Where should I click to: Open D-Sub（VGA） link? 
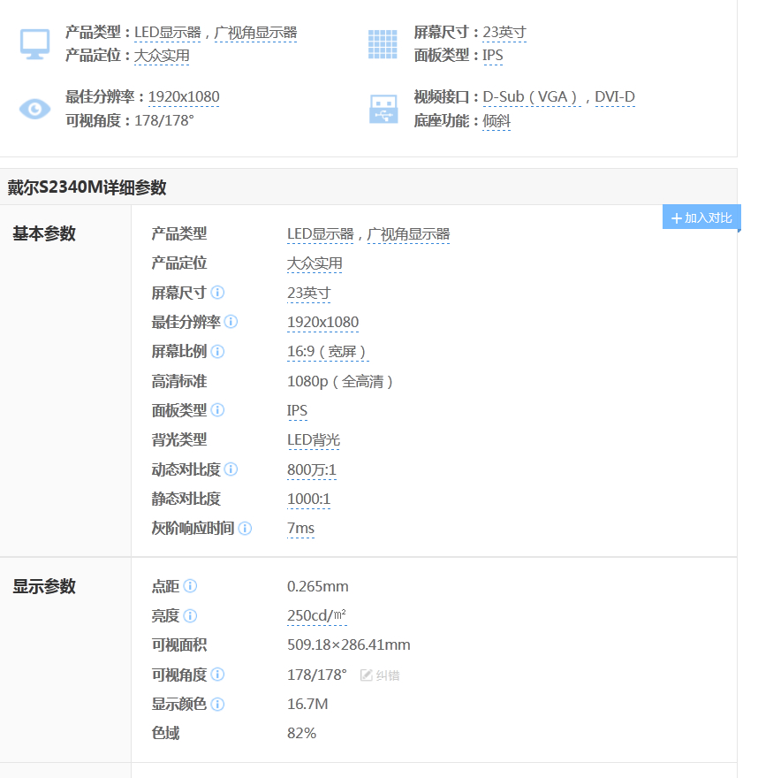[532, 96]
